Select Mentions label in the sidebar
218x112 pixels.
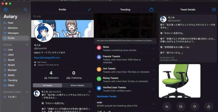(13, 28)
